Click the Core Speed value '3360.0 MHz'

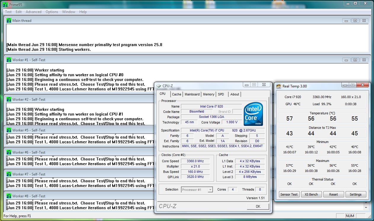click(x=195, y=161)
